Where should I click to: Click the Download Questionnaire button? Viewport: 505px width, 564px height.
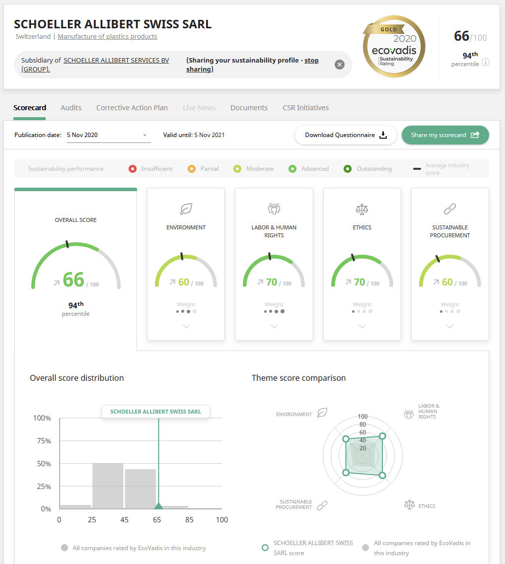click(346, 135)
